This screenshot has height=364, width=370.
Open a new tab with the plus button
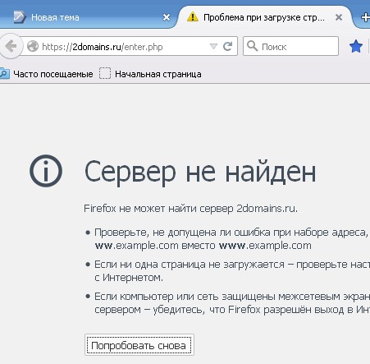click(365, 17)
